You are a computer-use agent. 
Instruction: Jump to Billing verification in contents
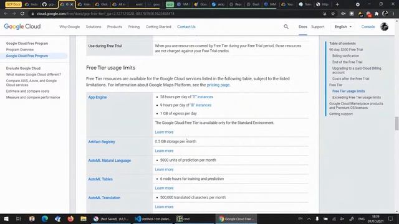(x=345, y=55)
